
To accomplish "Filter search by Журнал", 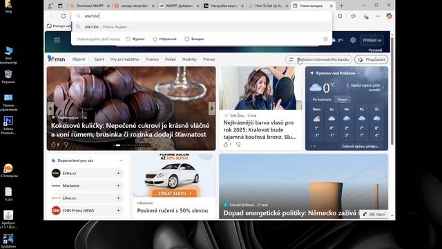I will [x=135, y=39].
